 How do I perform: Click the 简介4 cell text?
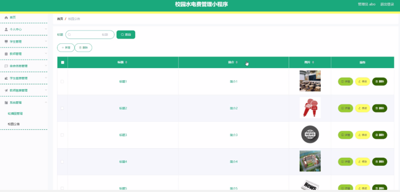(x=234, y=161)
